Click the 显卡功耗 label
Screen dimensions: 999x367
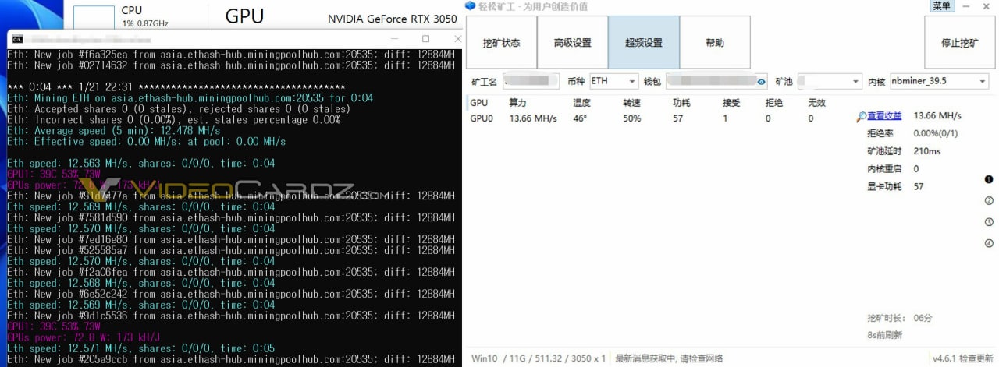coord(884,187)
